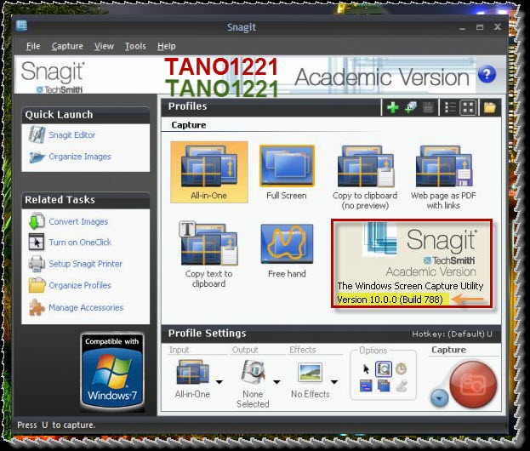Click the Hotkey: (Default) U text
Screen dimensions: 530x451
452,334
